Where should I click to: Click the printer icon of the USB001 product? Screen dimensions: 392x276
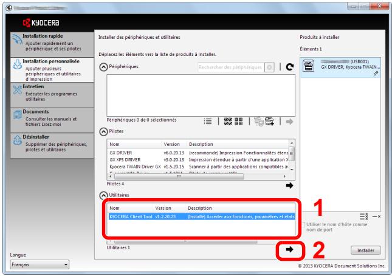(x=309, y=66)
